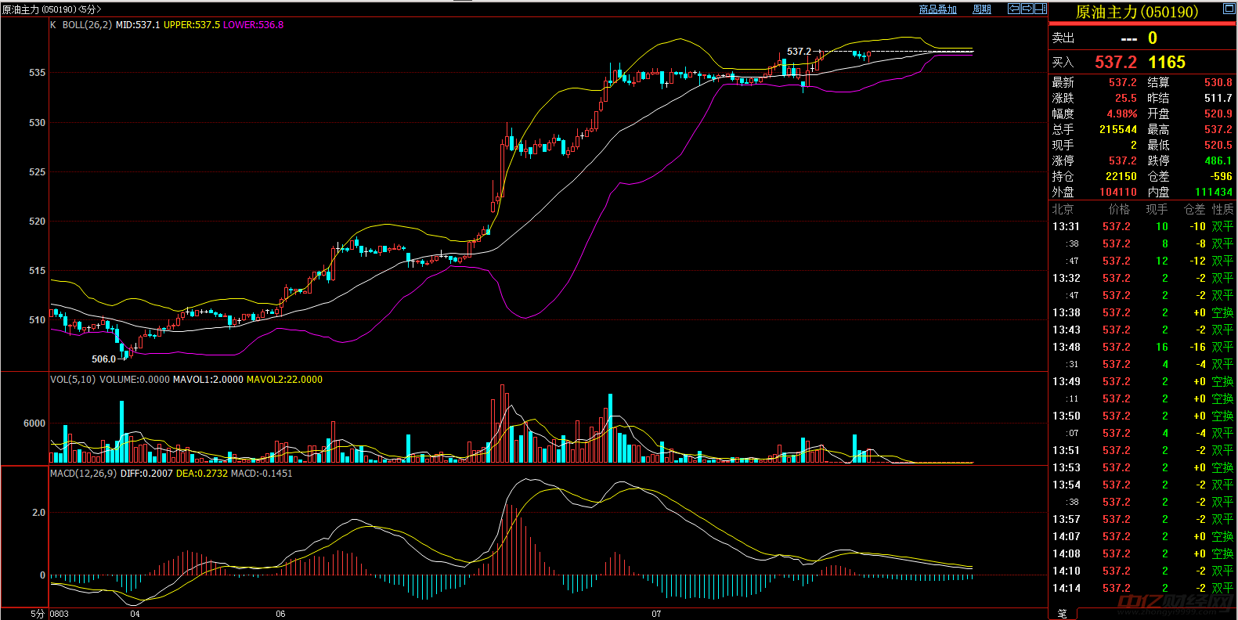Select the 14:07 trade row
Image resolution: width=1238 pixels, height=620 pixels.
(x=1142, y=536)
